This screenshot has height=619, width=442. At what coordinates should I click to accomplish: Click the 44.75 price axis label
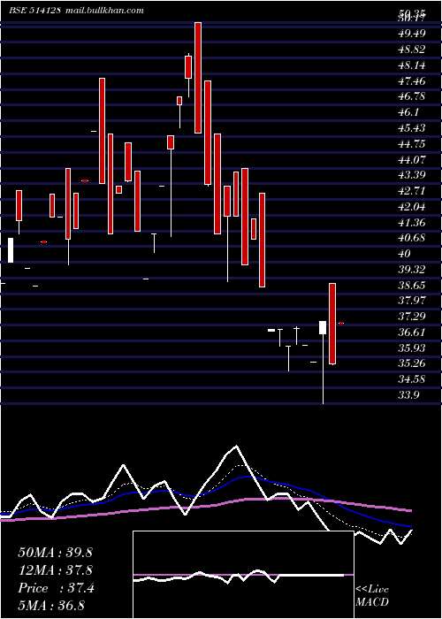[x=412, y=144]
